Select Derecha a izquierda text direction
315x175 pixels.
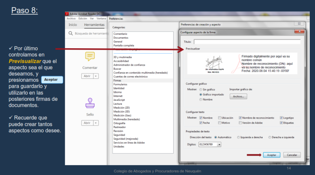(269, 138)
